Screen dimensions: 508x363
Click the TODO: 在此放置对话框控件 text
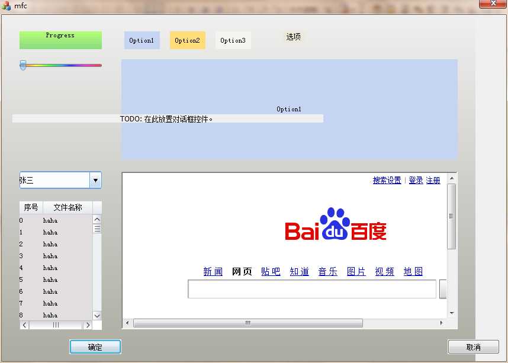pyautogui.click(x=166, y=119)
